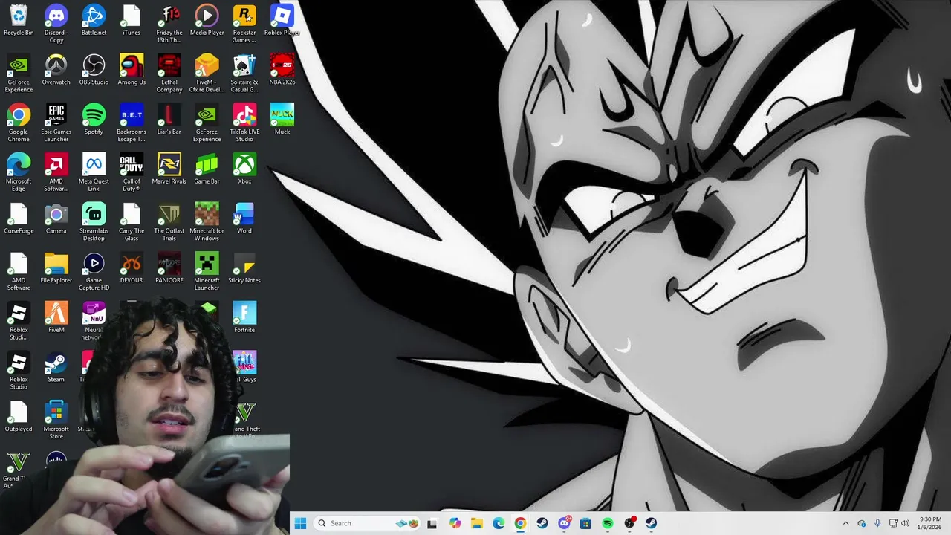Open Sticky Notes desktop icon
Image resolution: width=951 pixels, height=535 pixels.
[x=244, y=268]
